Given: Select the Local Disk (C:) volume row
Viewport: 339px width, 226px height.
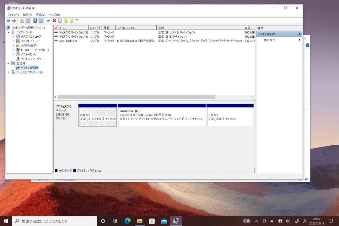Looking at the screenshot, I should (x=154, y=41).
